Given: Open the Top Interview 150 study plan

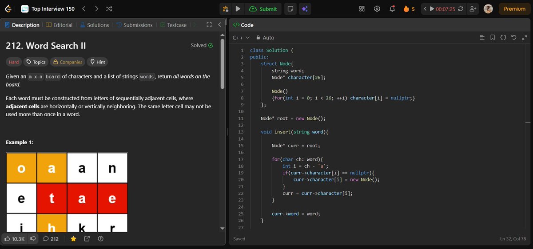Looking at the screenshot, I should (48, 9).
